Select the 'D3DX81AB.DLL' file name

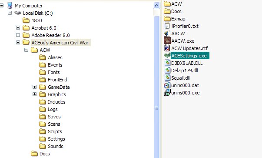(187, 63)
